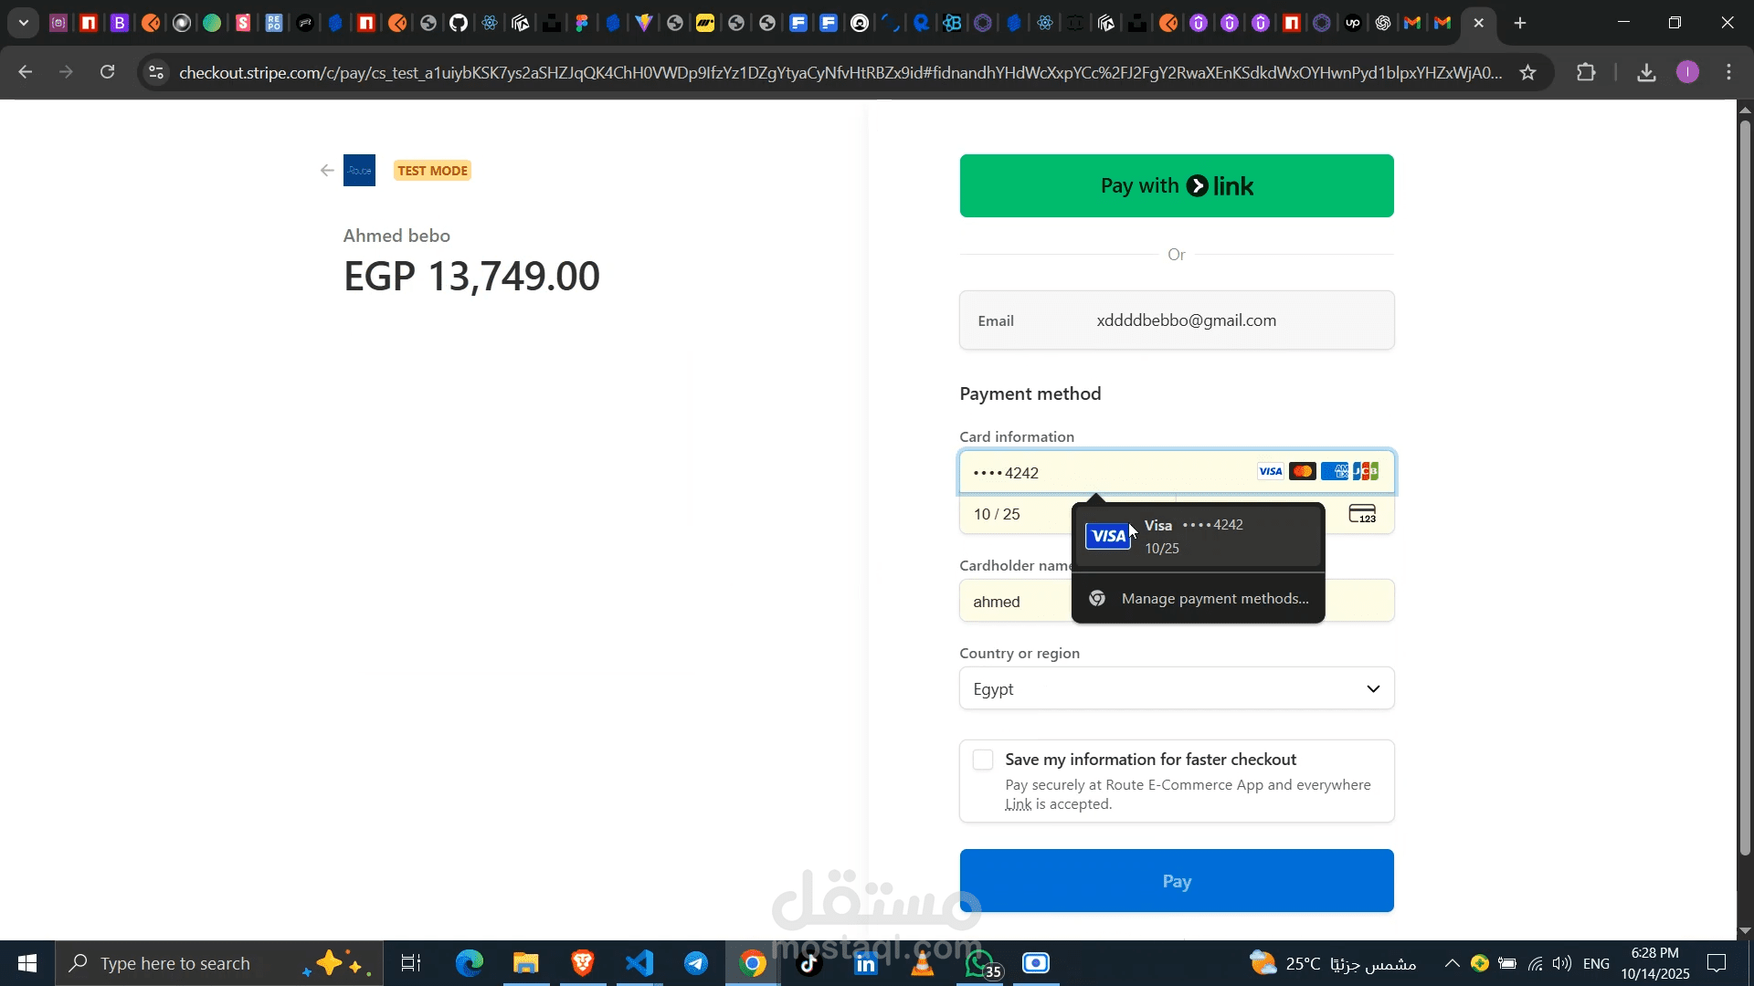The width and height of the screenshot is (1754, 986).
Task: Open Visual Studio Code from taskbar
Action: (x=639, y=963)
